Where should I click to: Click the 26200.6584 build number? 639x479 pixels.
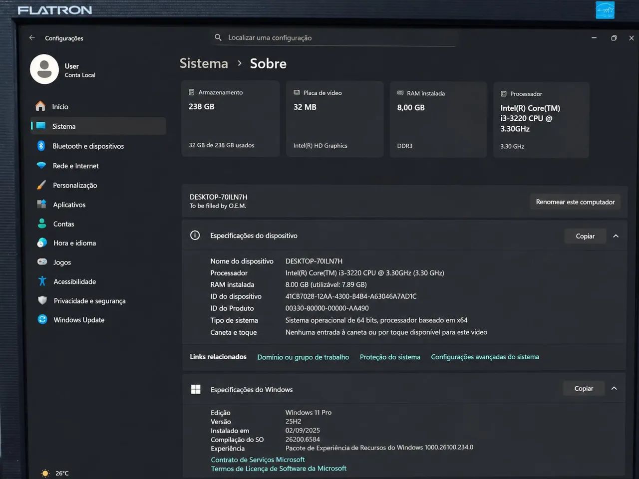coord(303,439)
